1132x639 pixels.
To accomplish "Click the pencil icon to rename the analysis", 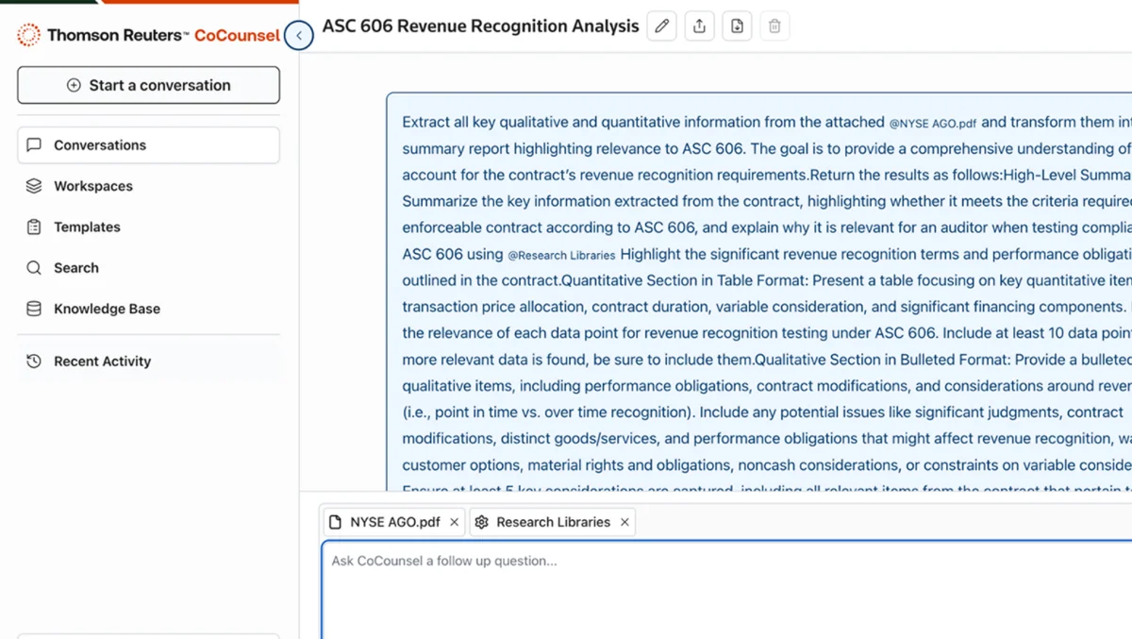I will tap(661, 25).
